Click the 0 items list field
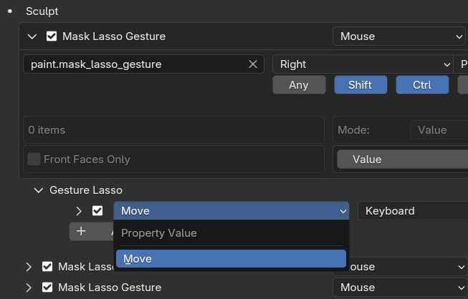Viewport: 468px width, 299px height. (x=173, y=130)
